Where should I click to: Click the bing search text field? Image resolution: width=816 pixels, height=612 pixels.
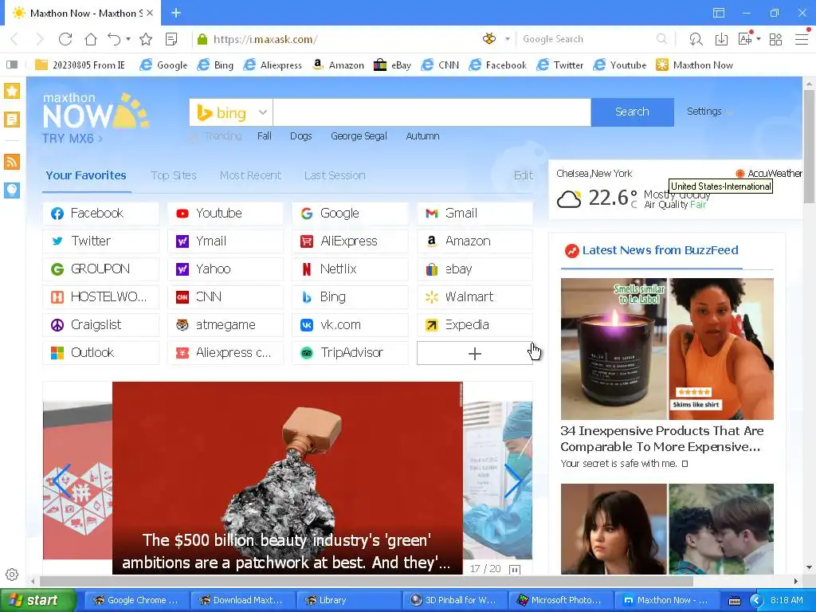[431, 112]
